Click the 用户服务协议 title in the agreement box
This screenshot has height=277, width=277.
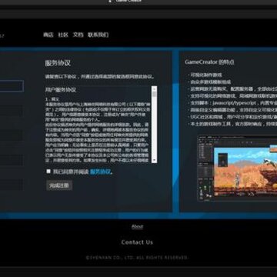click(x=61, y=90)
